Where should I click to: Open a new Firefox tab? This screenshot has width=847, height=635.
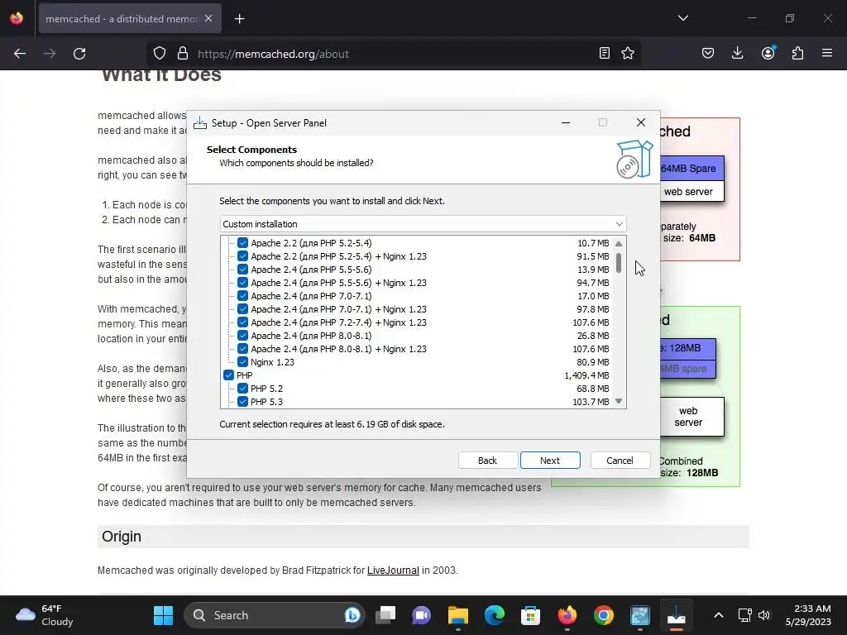(x=239, y=19)
